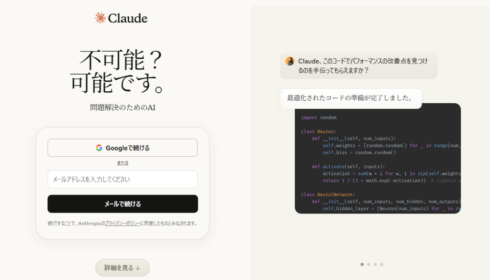The height and width of the screenshot is (280, 490).
Task: Click the 'class NeuralNetwork:' code line
Action: [x=328, y=195]
